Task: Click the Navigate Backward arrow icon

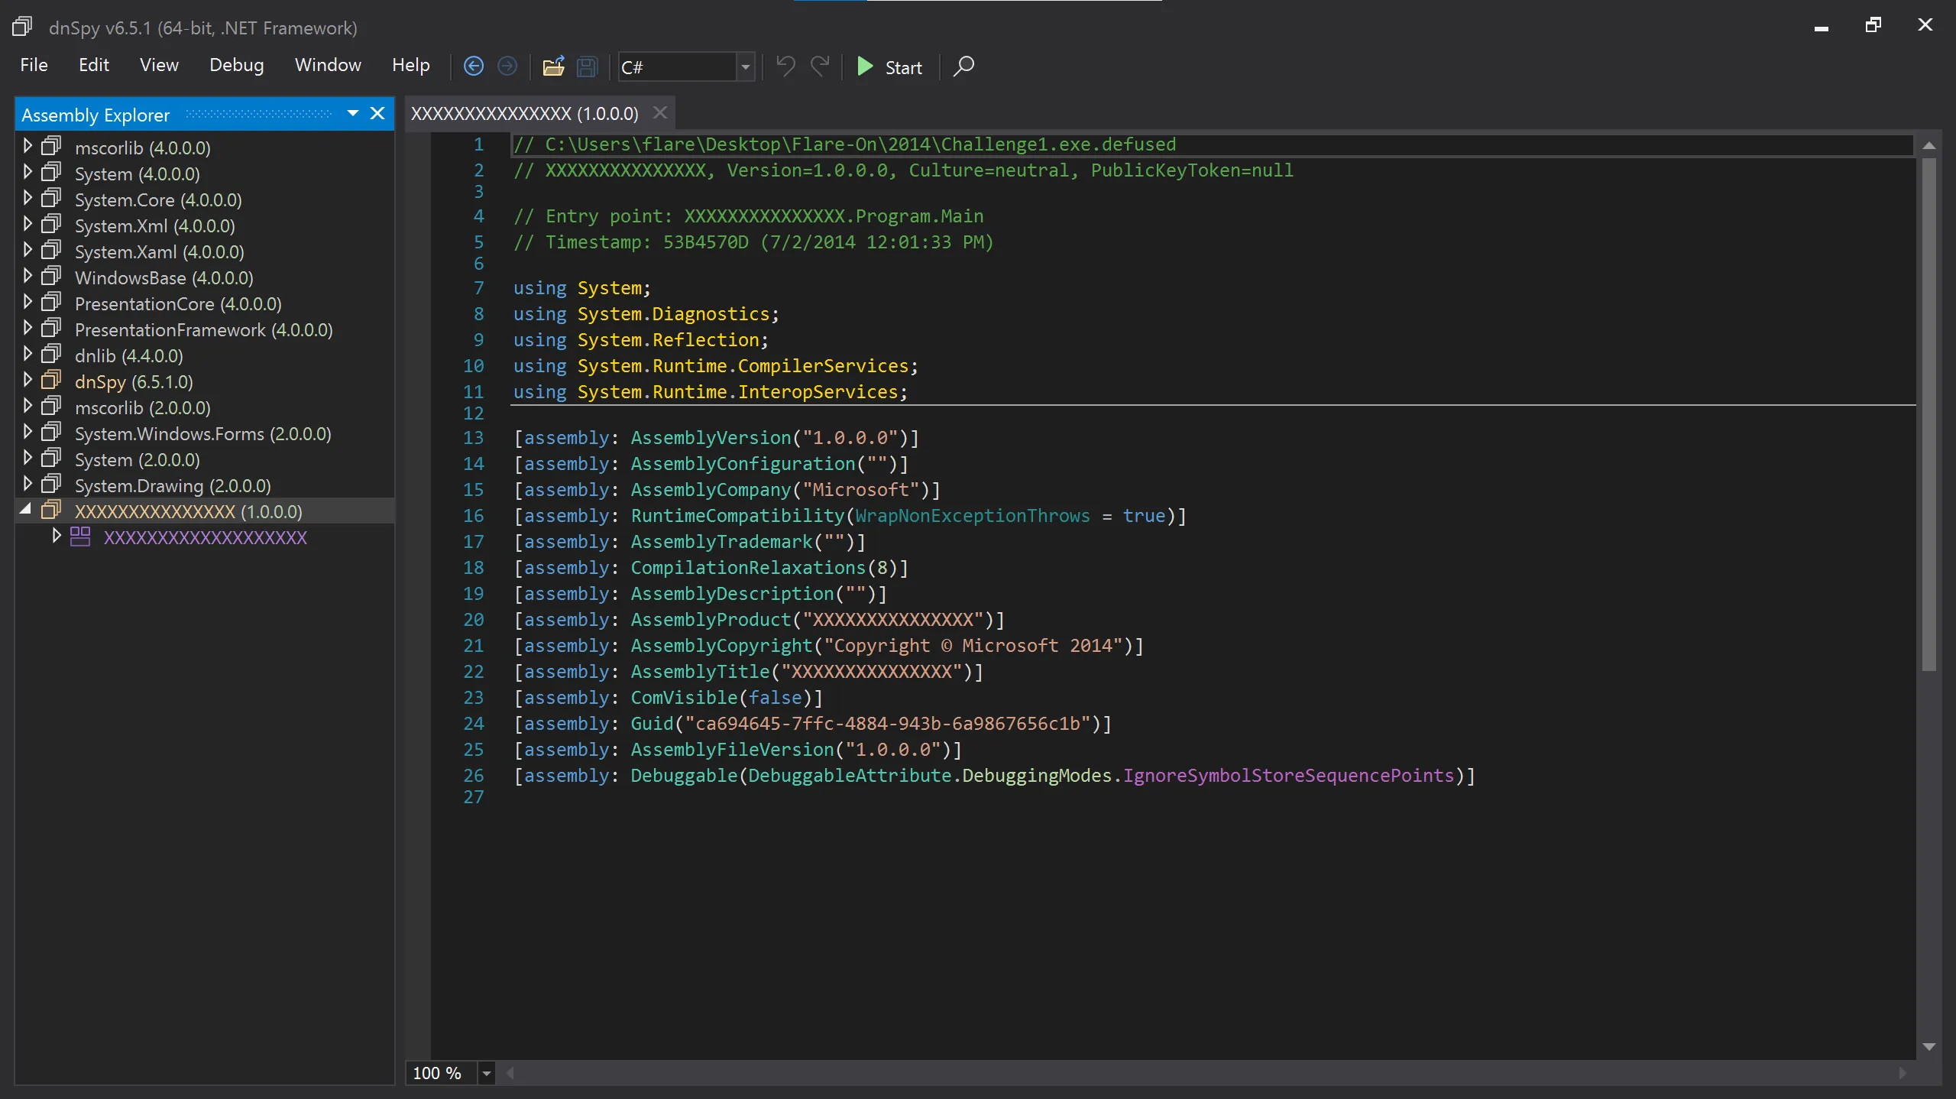Action: coord(474,66)
